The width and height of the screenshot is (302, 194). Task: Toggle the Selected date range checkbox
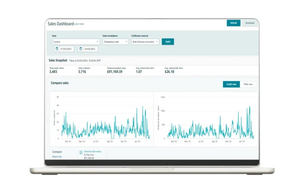tap(81, 152)
